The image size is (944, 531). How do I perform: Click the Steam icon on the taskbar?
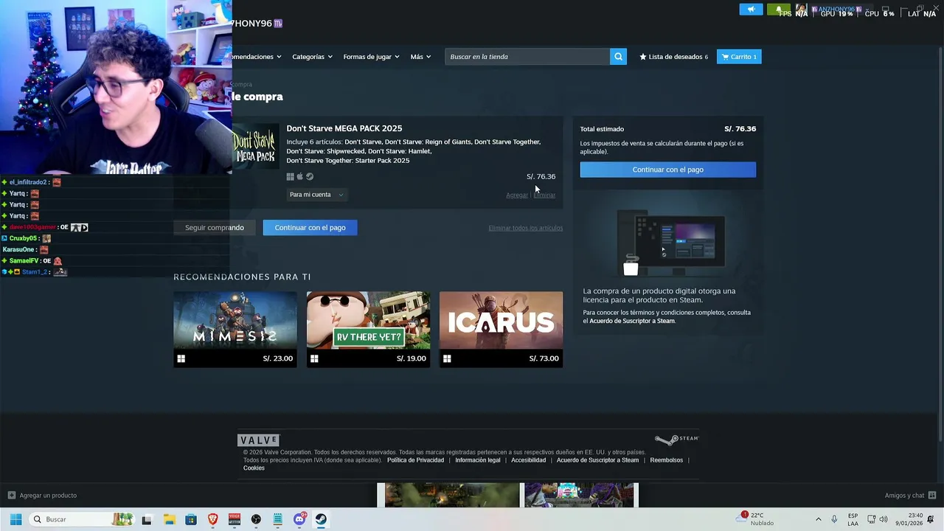[321, 519]
